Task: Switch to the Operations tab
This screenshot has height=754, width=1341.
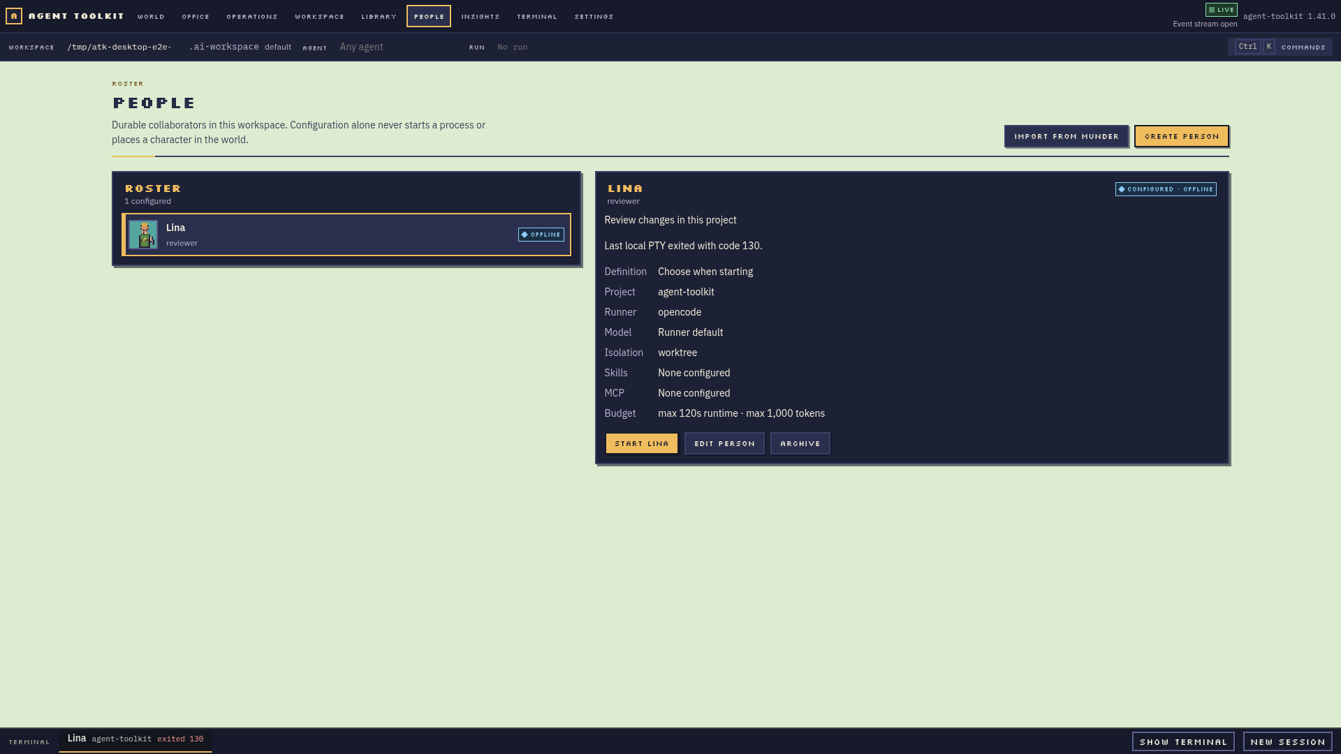Action: 252,16
